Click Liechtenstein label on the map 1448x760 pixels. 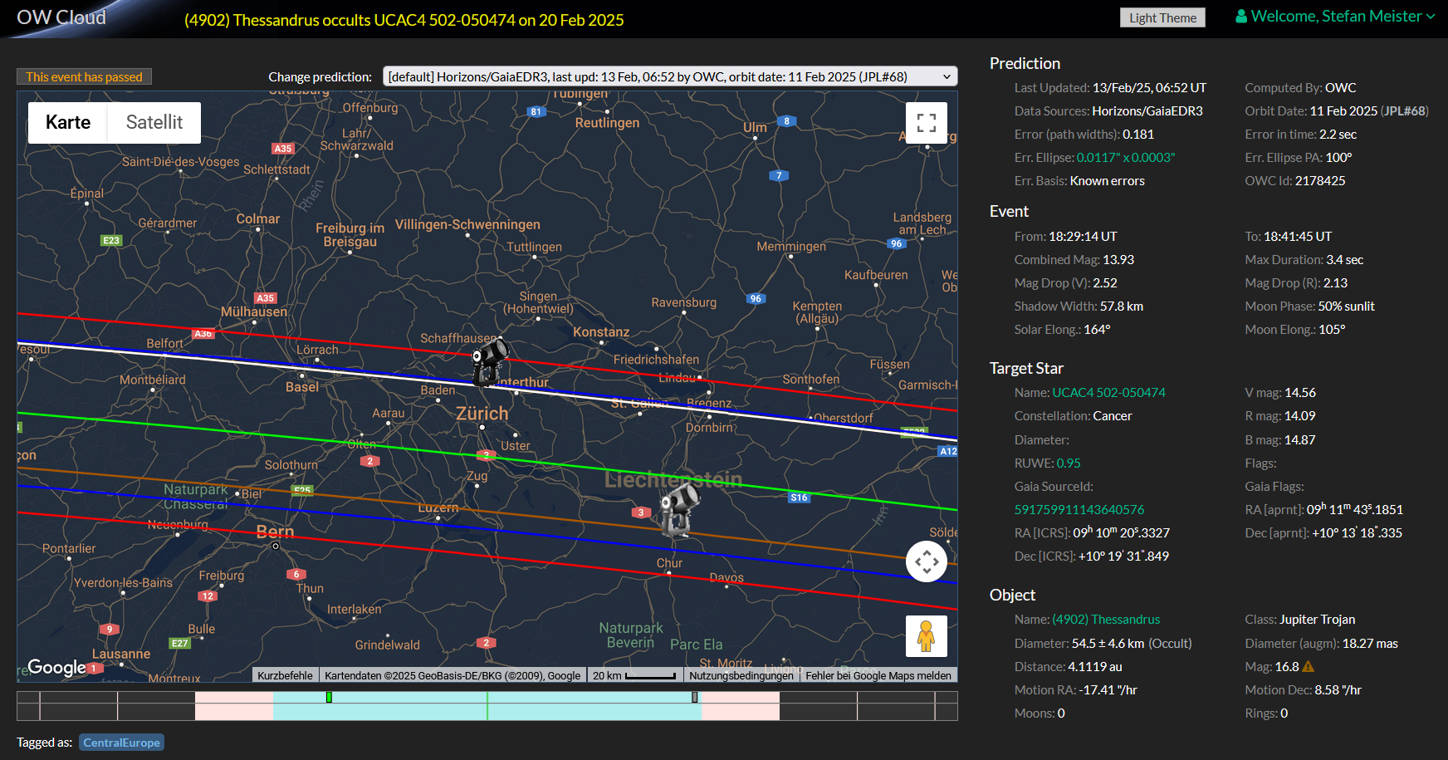point(673,479)
